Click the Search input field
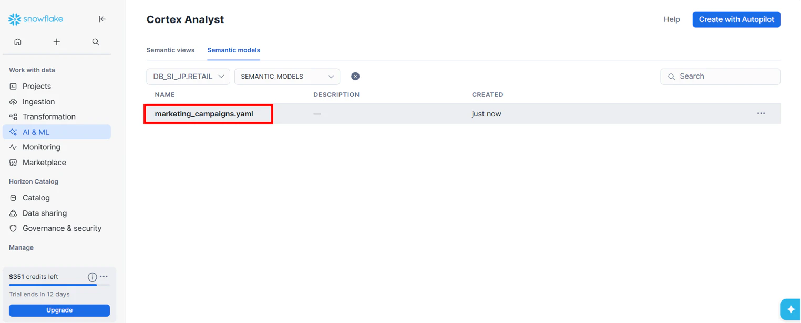Image resolution: width=801 pixels, height=323 pixels. tap(720, 77)
